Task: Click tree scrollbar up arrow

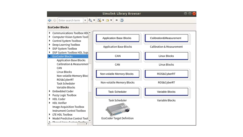Action: tap(90, 33)
